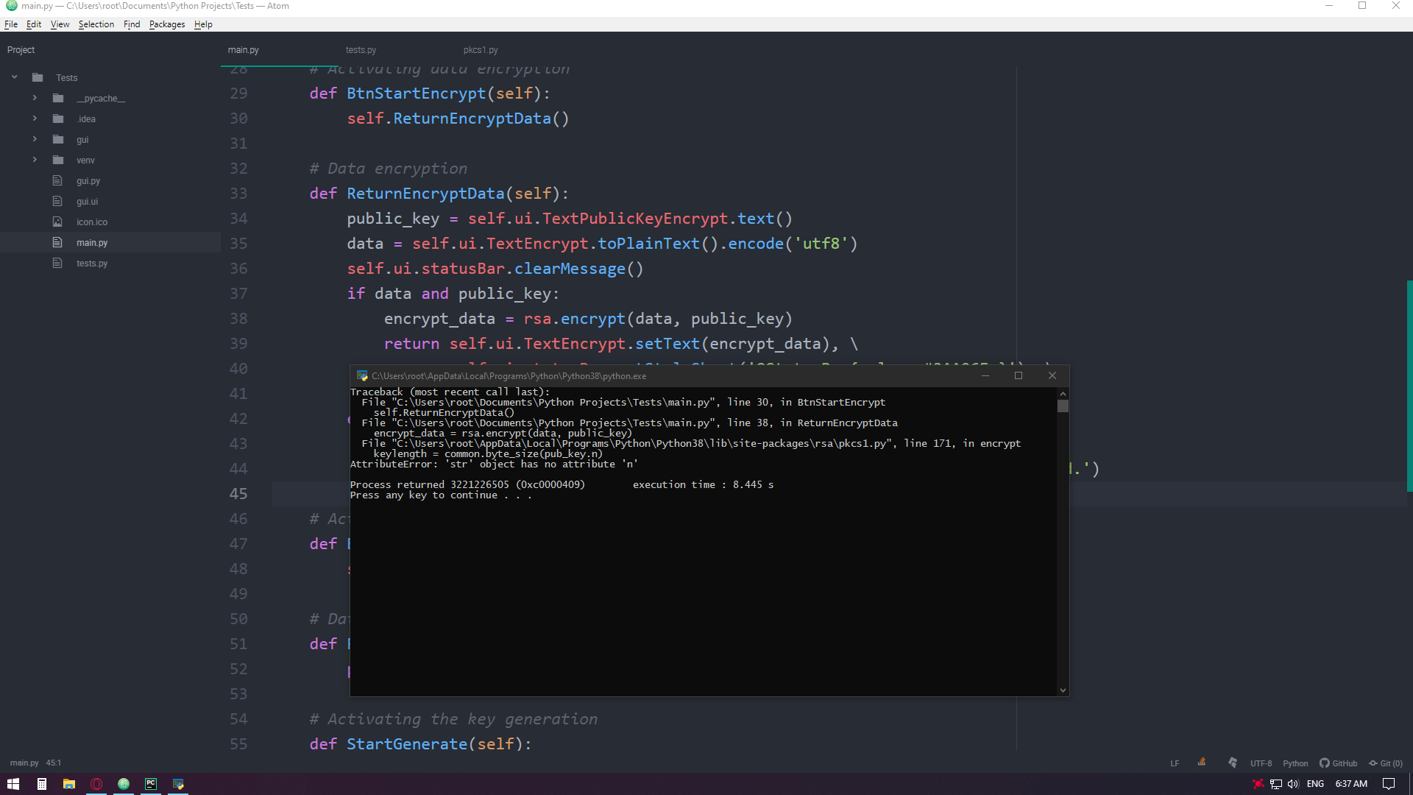Click the 45:1 cursor position indicator
Image resolution: width=1413 pixels, height=795 pixels.
tap(54, 763)
